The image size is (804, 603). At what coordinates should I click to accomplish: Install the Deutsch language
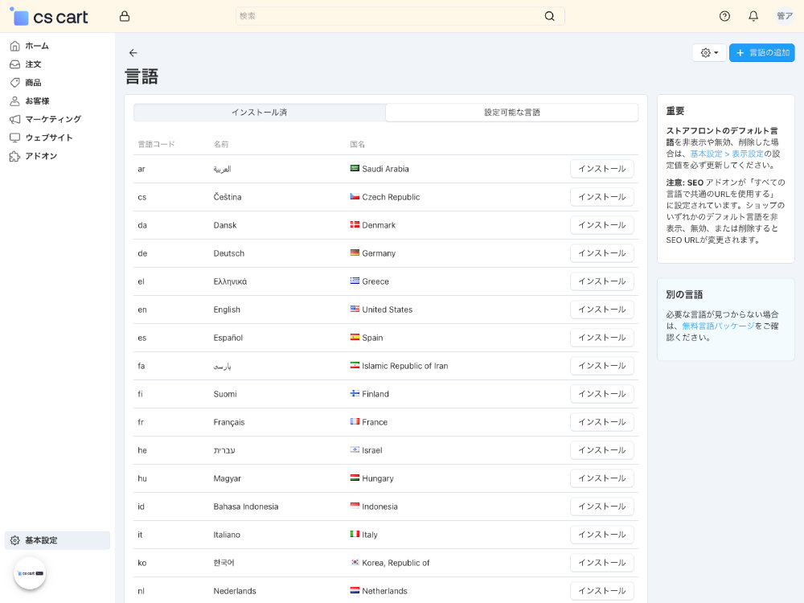[601, 253]
